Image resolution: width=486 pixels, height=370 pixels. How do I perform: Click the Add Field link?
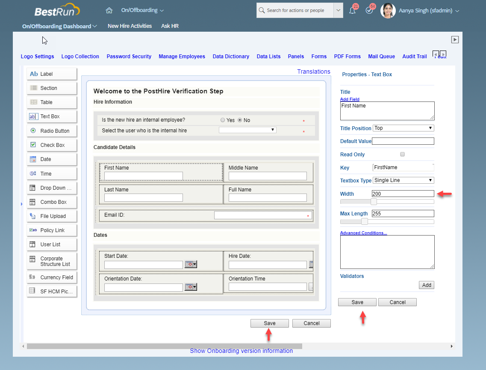tap(350, 99)
